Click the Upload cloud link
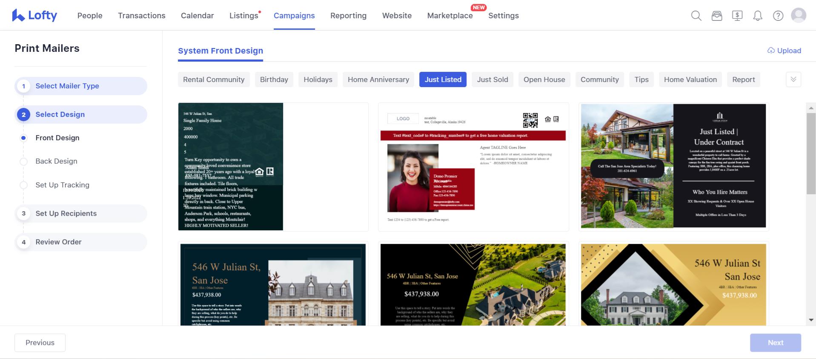The height and width of the screenshot is (359, 816). [784, 51]
